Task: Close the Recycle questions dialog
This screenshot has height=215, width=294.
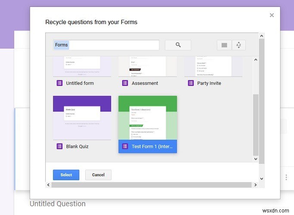Action: 272,15
